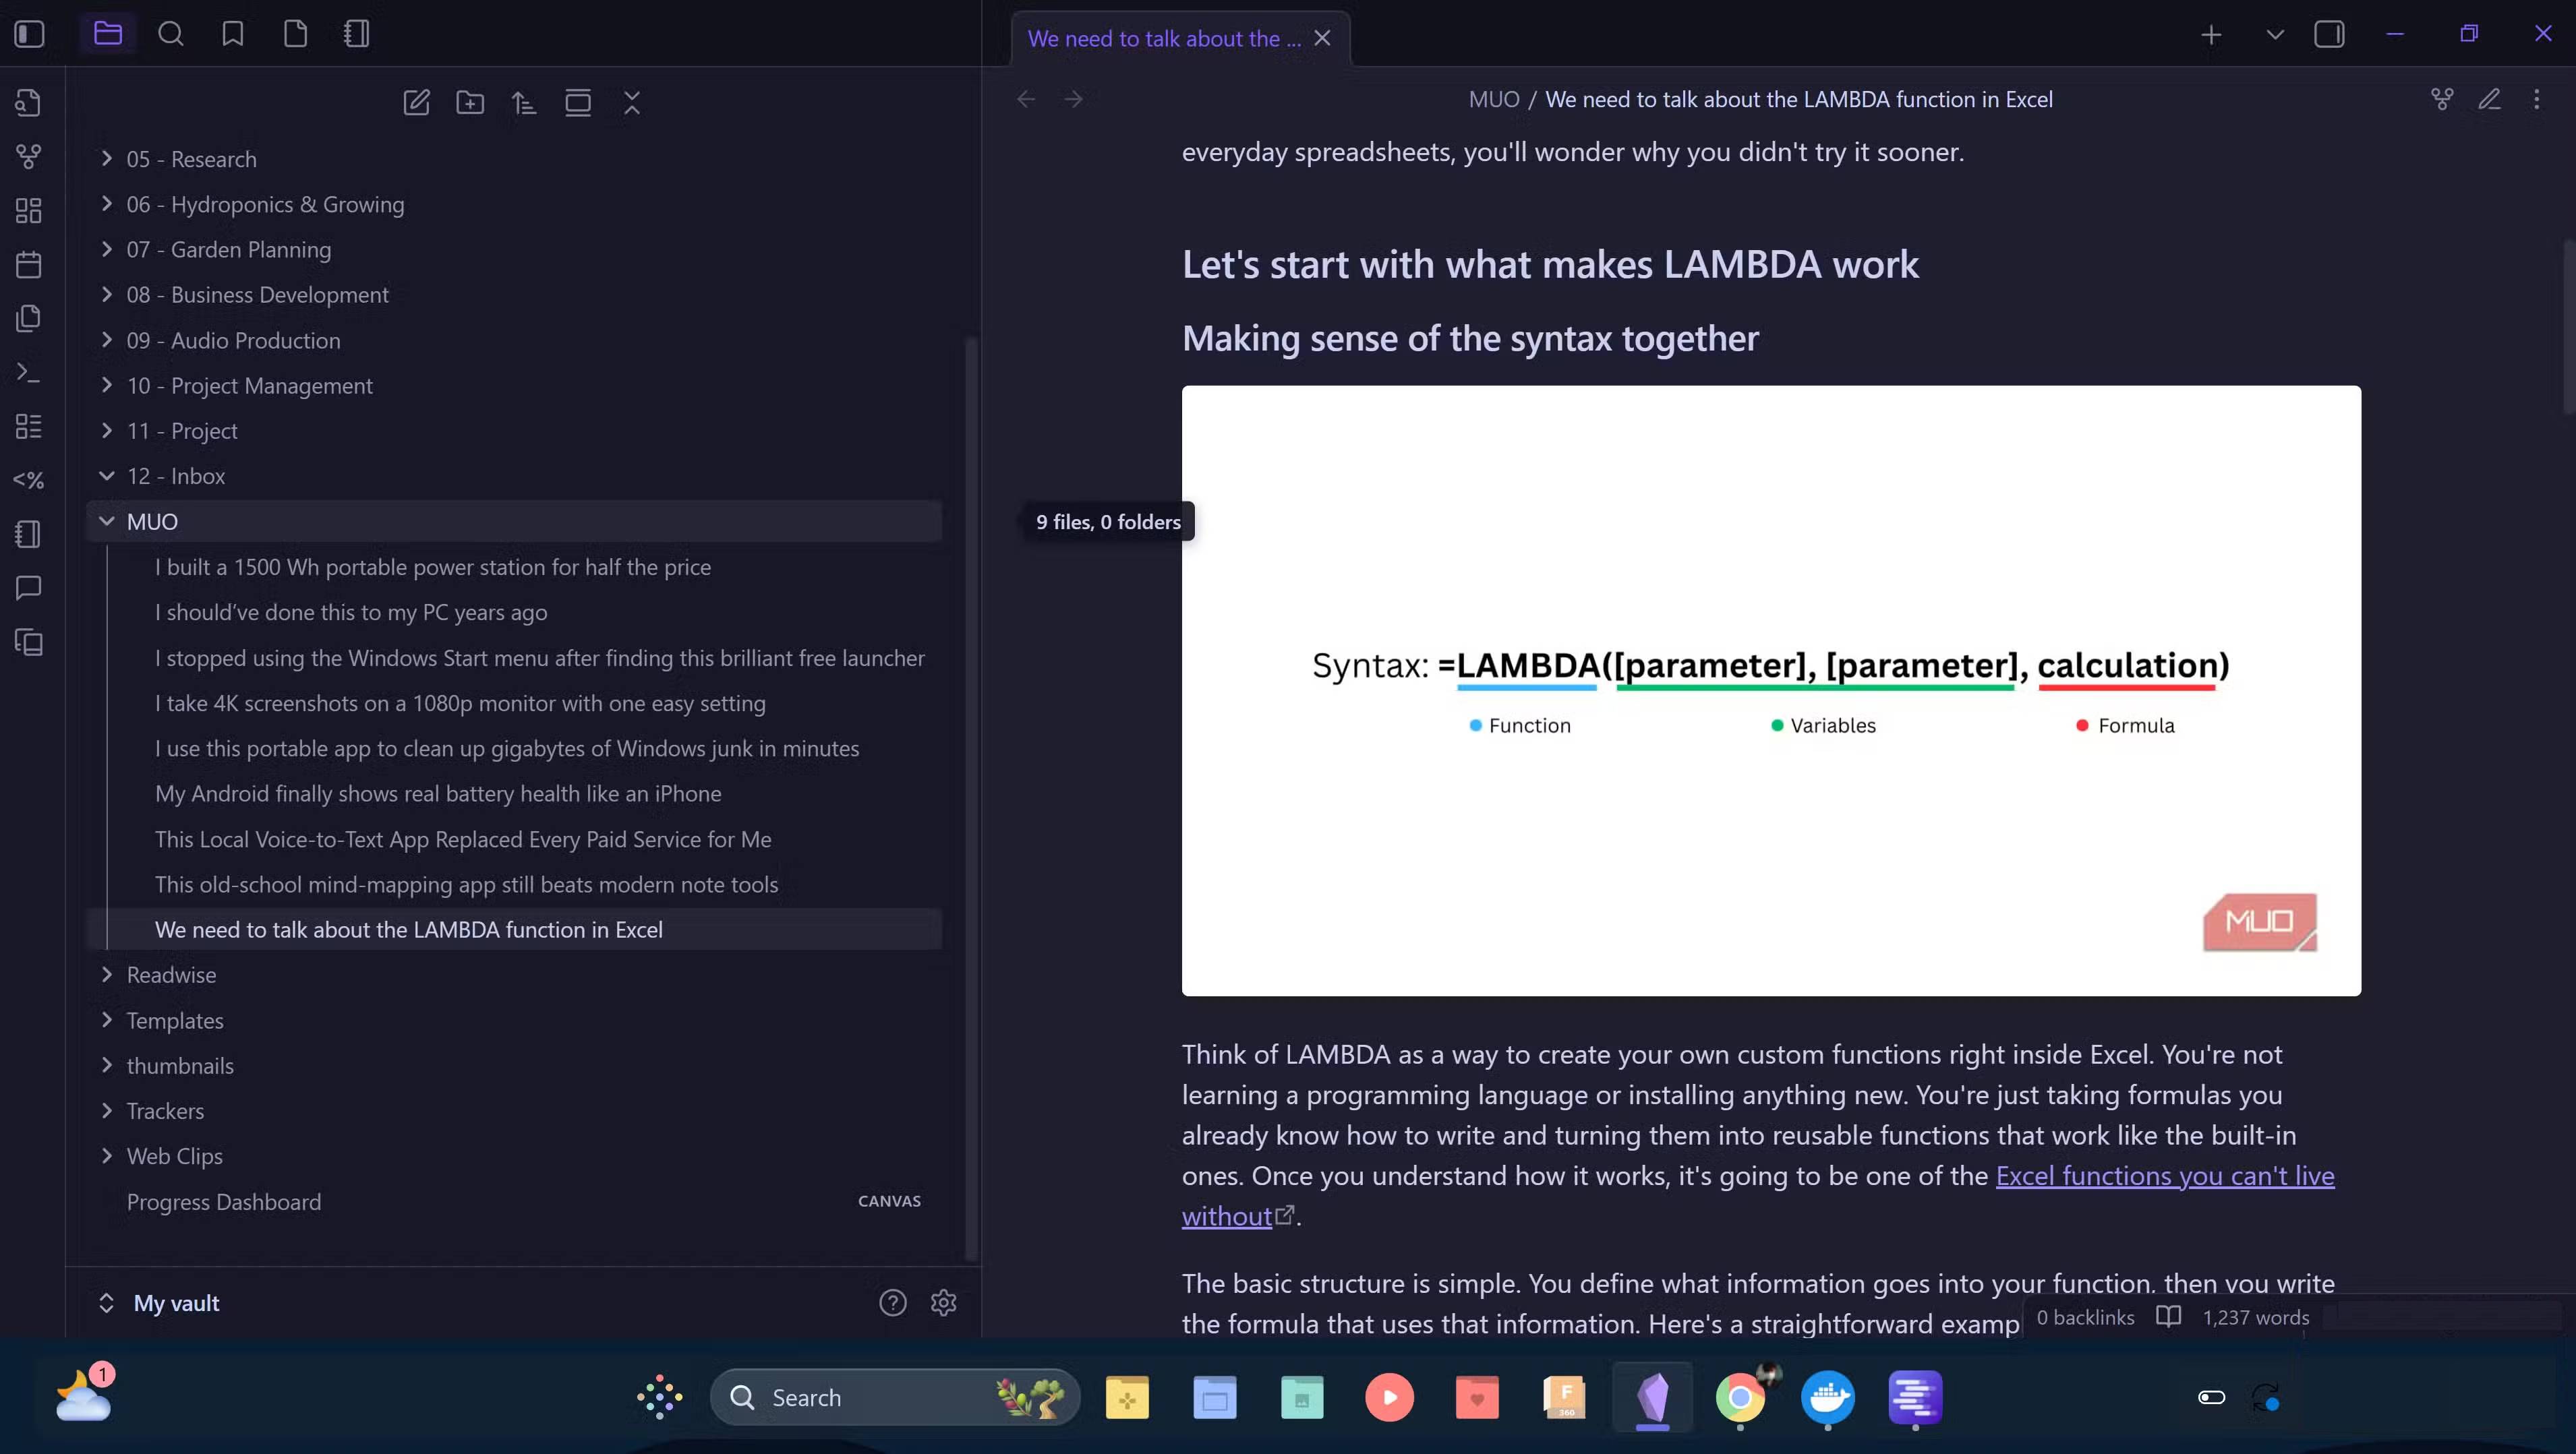Click the collapse all folders icon

(x=632, y=102)
